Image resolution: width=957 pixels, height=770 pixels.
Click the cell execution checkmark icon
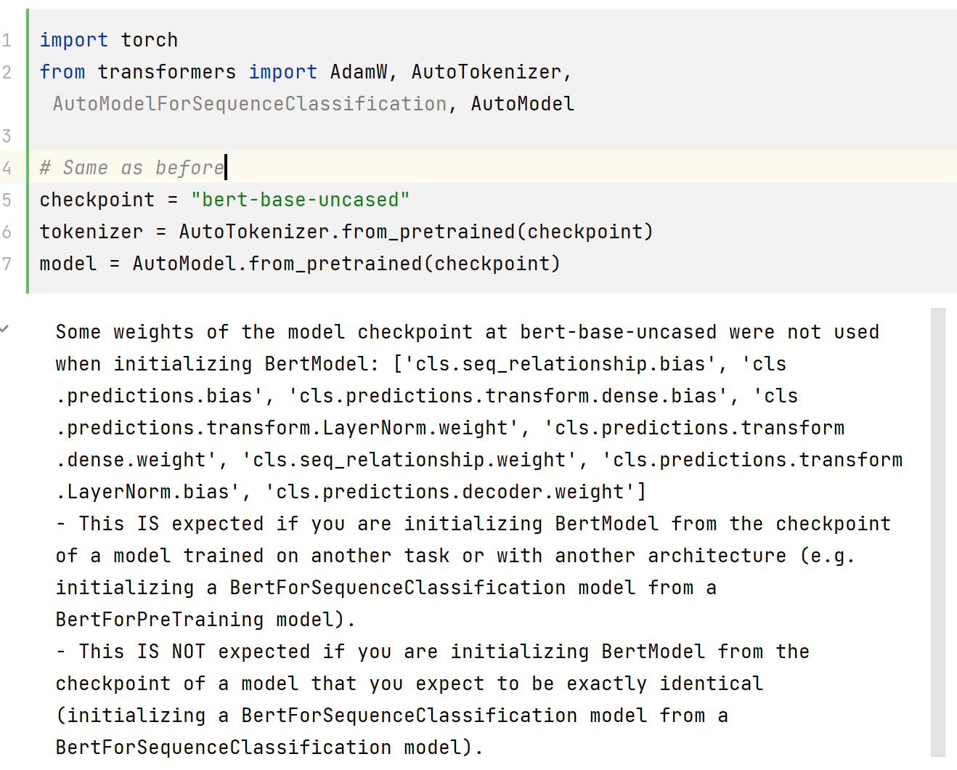(x=4, y=329)
